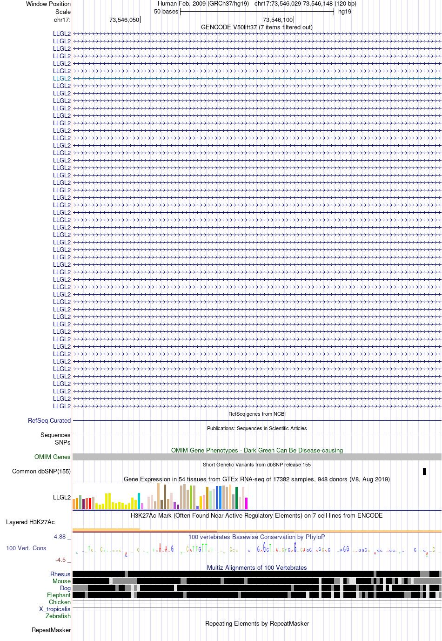Click the 100 Vert. Cons track label
442x641 pixels.
point(26,548)
